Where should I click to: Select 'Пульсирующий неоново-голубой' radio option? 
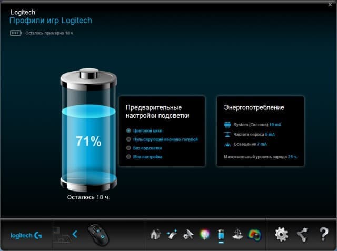point(128,139)
